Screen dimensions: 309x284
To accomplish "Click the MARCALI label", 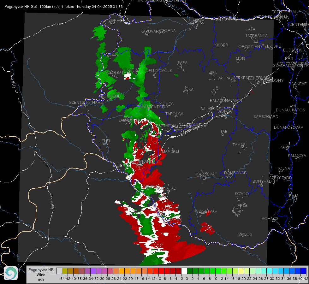I will click(x=170, y=151).
